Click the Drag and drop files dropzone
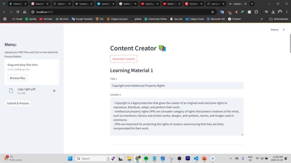The height and width of the screenshot is (163, 291). point(32,72)
